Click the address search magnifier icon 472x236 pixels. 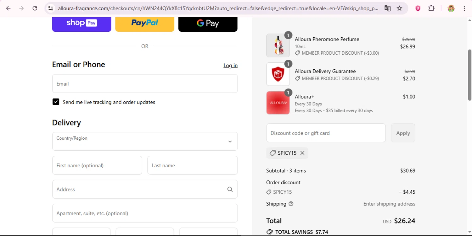[230, 189]
